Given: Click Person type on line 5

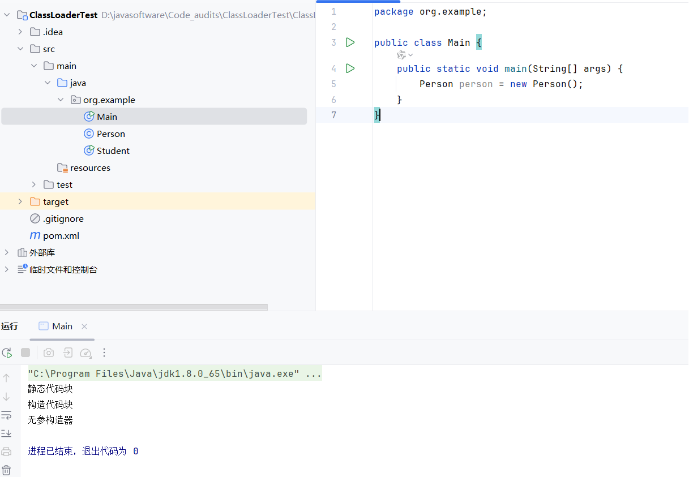Looking at the screenshot, I should [436, 84].
